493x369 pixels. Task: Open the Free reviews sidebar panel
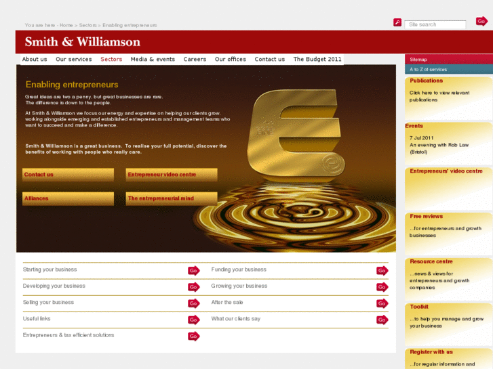pos(449,234)
